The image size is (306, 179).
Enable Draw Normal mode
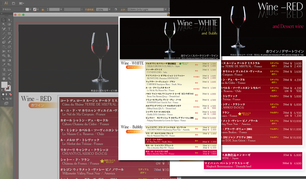point(3,99)
